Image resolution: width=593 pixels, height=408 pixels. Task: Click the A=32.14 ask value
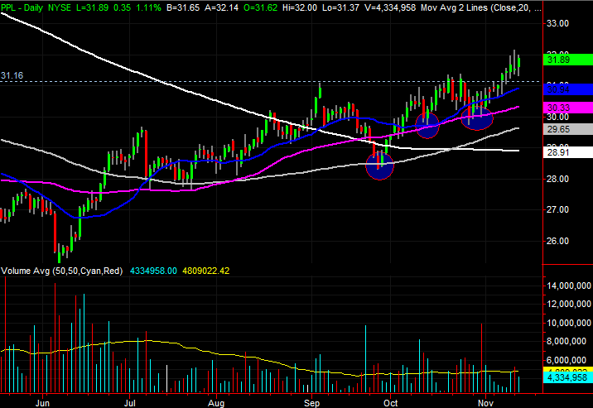[221, 7]
